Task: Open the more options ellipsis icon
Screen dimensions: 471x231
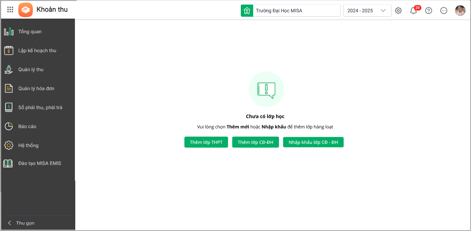Action: [x=444, y=11]
